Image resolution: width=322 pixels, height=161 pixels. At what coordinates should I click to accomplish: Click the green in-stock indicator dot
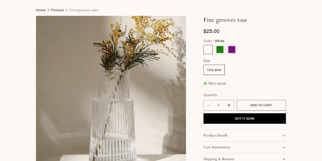tap(205, 84)
